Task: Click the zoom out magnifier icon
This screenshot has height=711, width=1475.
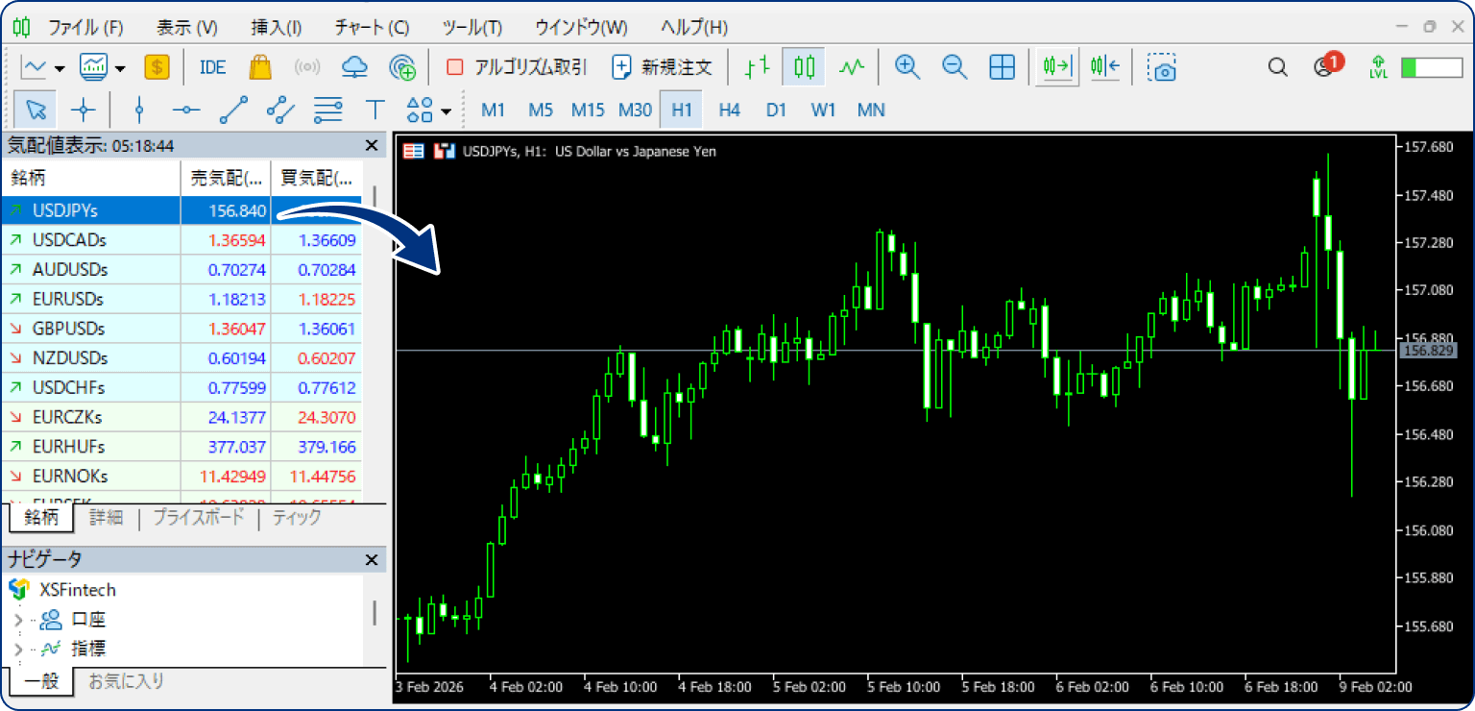Action: (x=954, y=66)
